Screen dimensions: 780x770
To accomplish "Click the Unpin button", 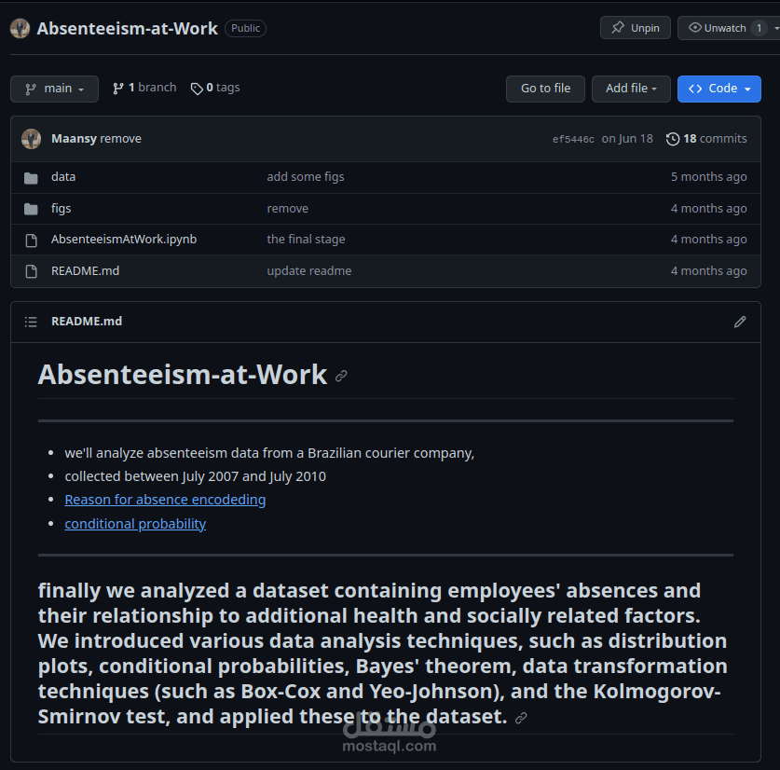I will click(x=635, y=27).
